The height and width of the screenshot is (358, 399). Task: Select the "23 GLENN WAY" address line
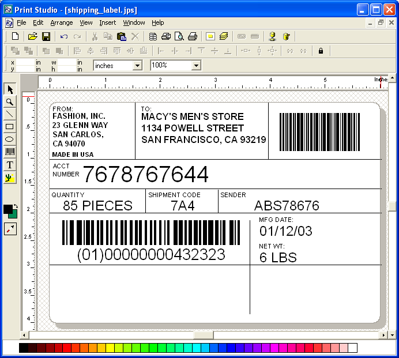pos(80,125)
